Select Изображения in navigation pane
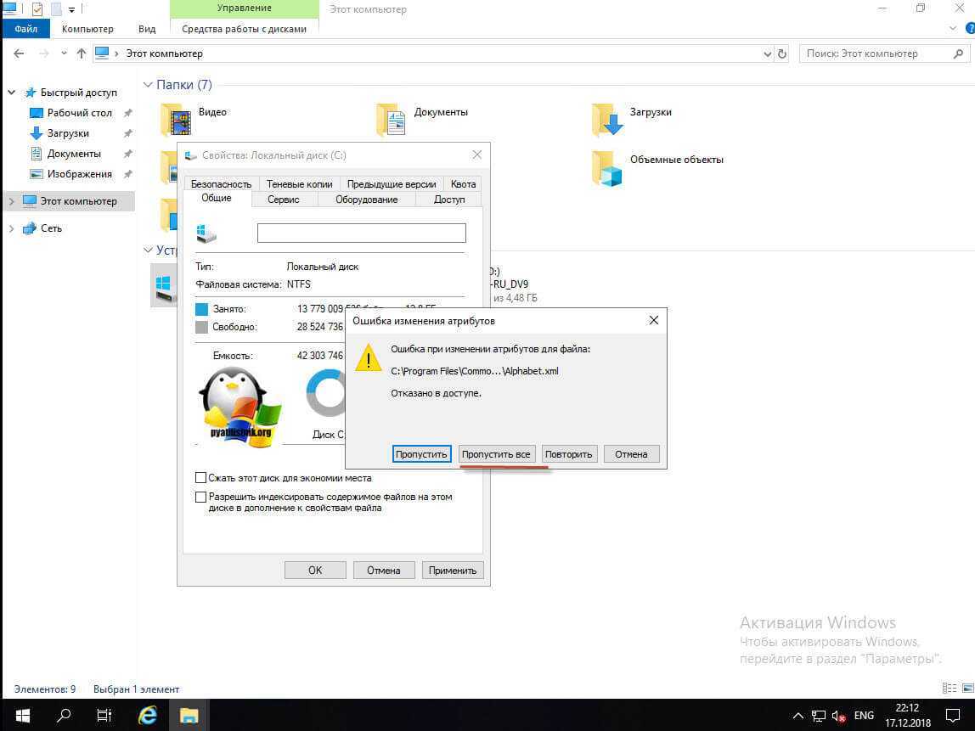 (80, 175)
